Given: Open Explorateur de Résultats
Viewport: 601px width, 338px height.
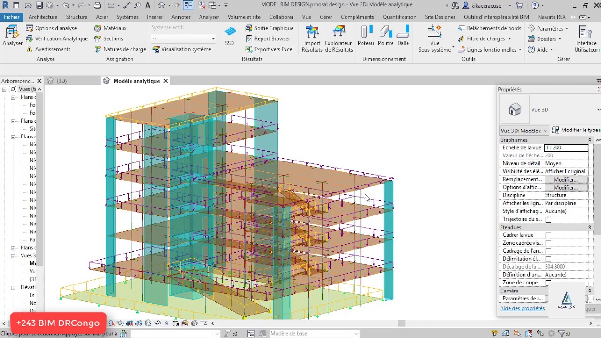Looking at the screenshot, I should pyautogui.click(x=339, y=38).
